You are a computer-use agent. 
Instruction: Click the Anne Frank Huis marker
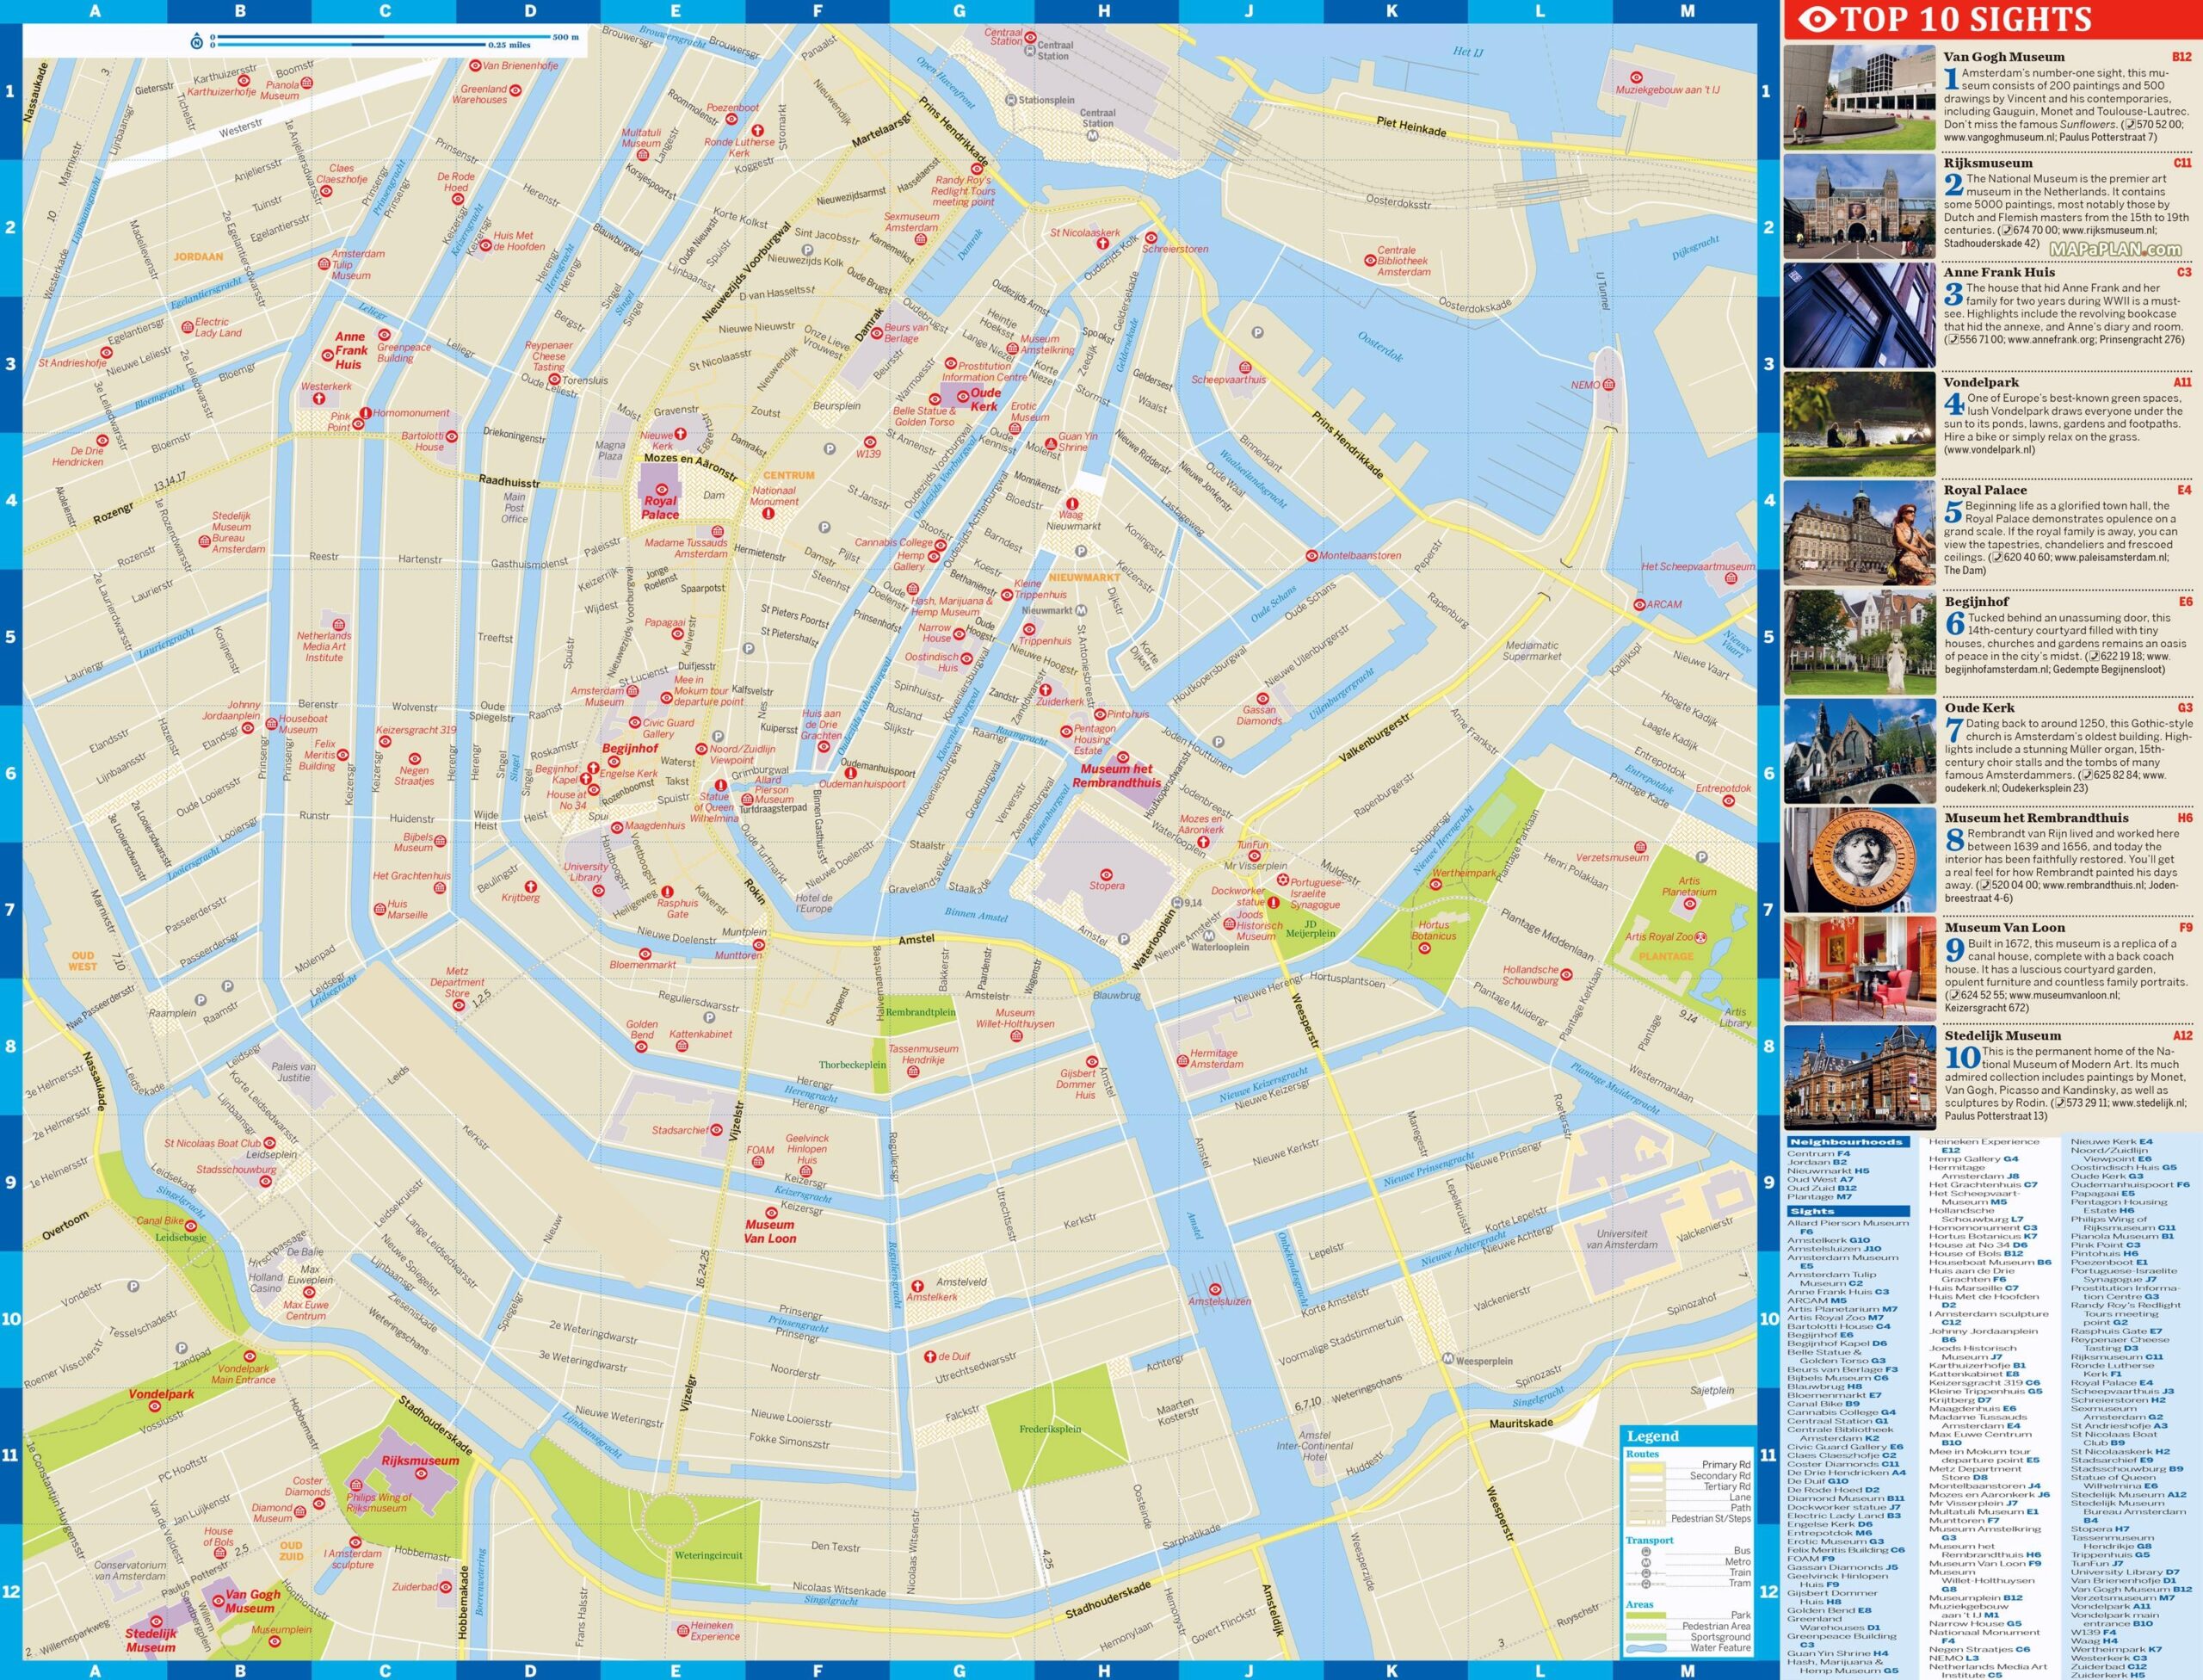[328, 356]
